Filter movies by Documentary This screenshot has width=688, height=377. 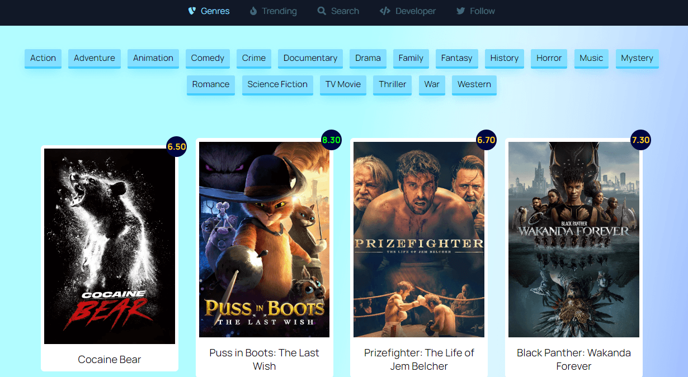click(x=310, y=58)
